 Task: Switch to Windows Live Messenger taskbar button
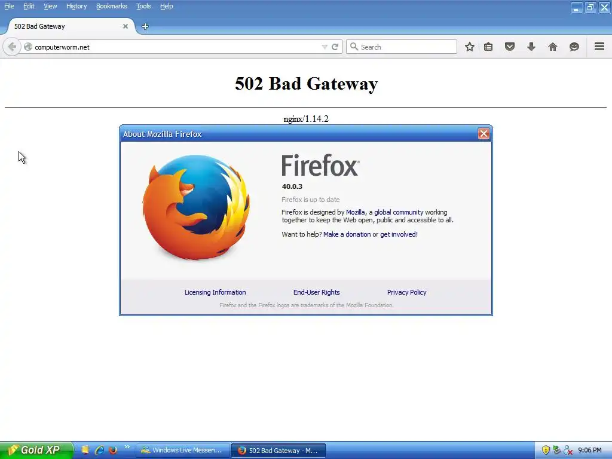[182, 451]
